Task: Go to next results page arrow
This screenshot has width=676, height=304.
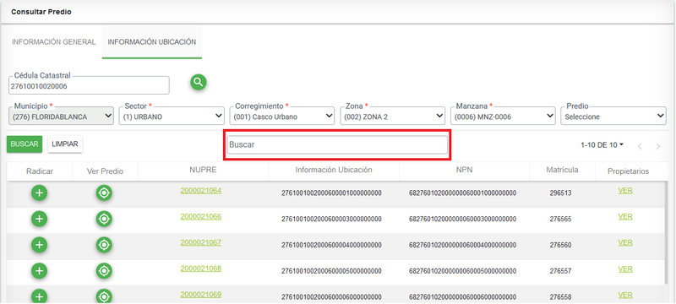Action: [x=658, y=146]
